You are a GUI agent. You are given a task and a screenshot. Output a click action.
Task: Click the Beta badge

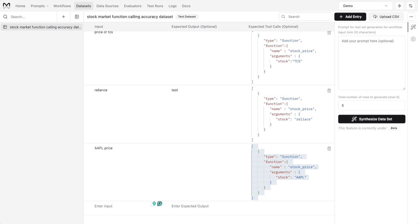coord(394,128)
